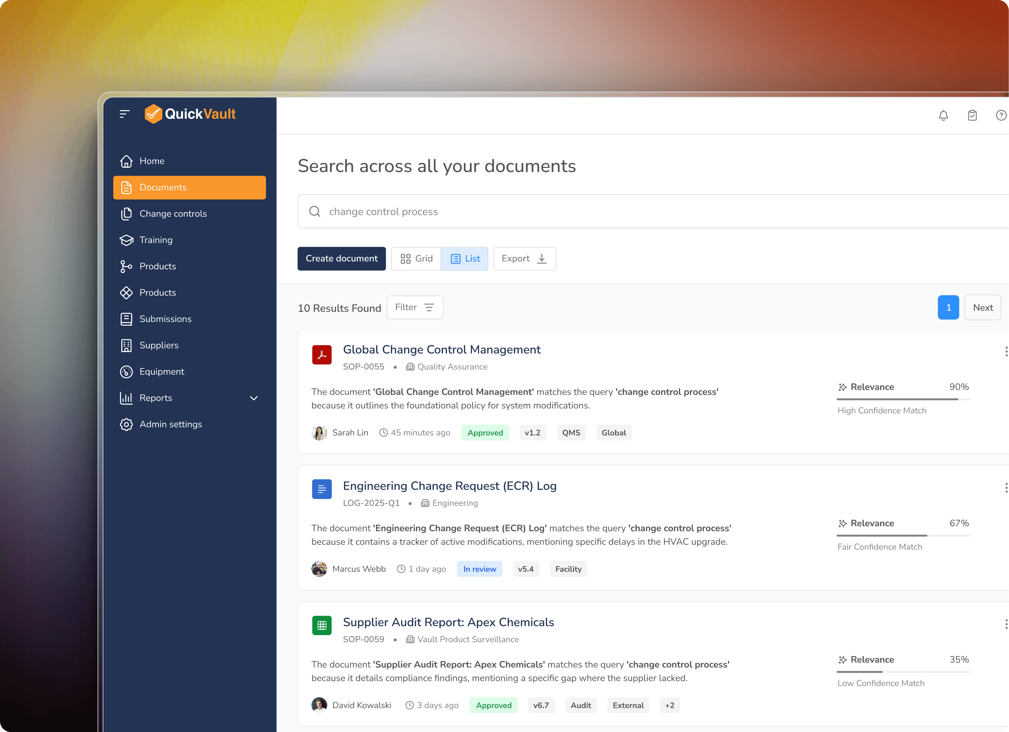Open Admin settings in sidebar

point(171,424)
